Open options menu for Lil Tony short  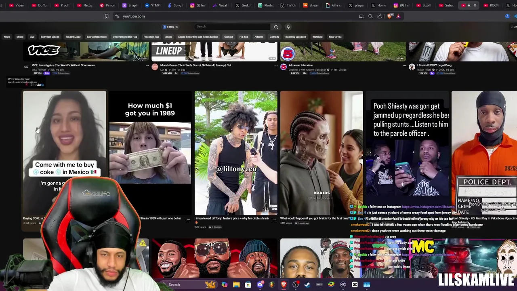(x=274, y=219)
